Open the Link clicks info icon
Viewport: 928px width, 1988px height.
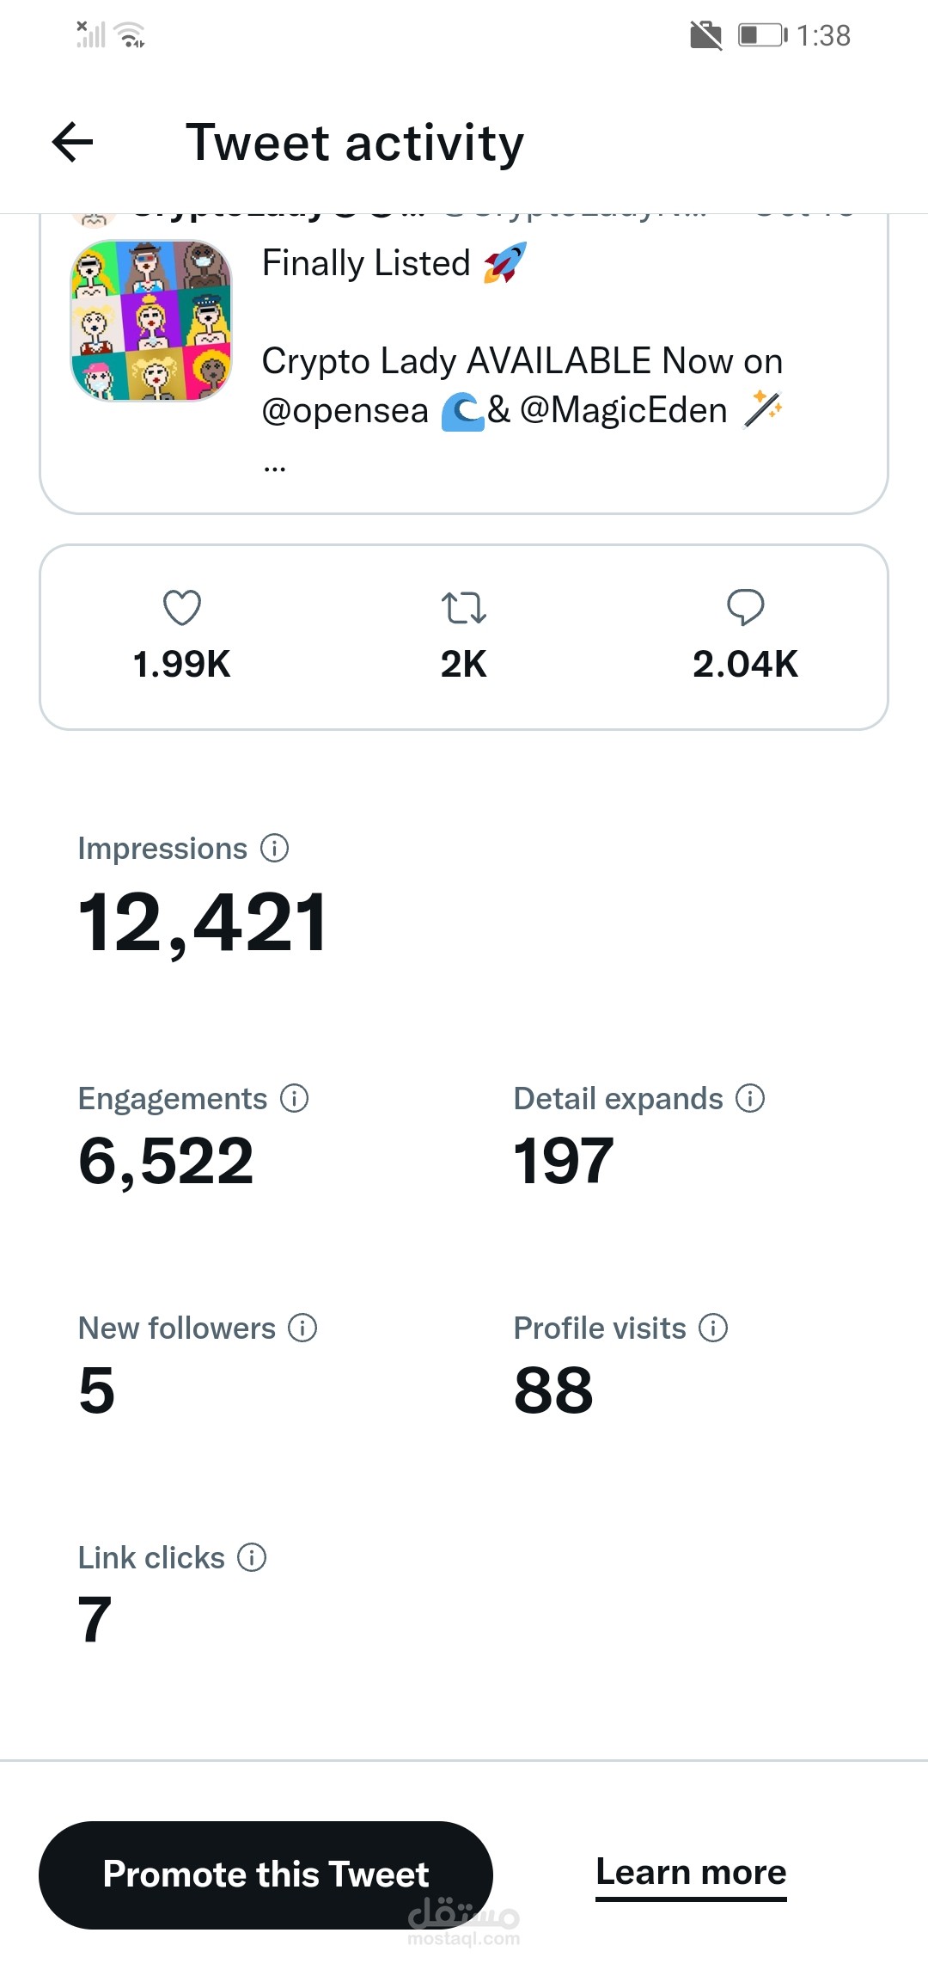(x=252, y=1557)
